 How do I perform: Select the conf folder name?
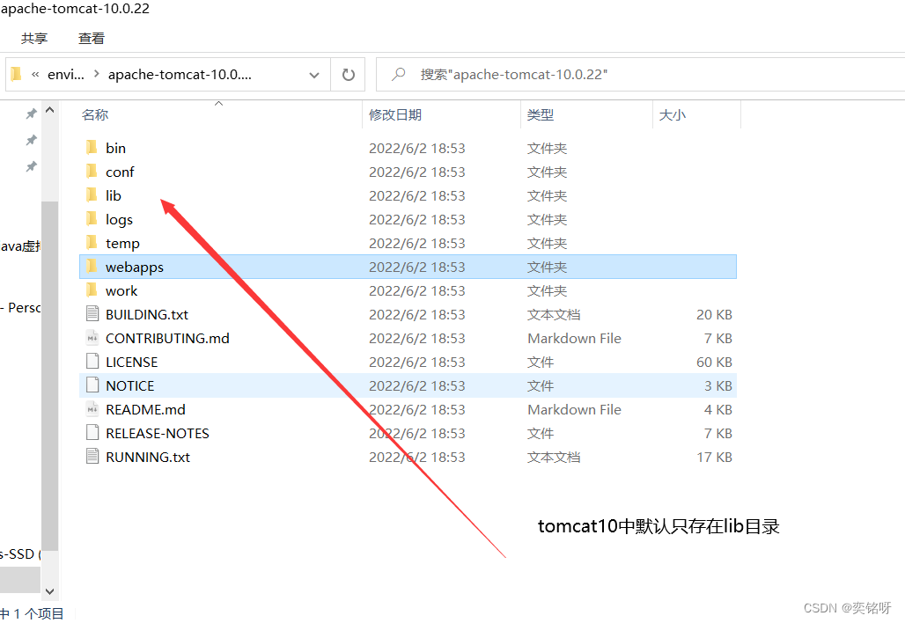[120, 172]
